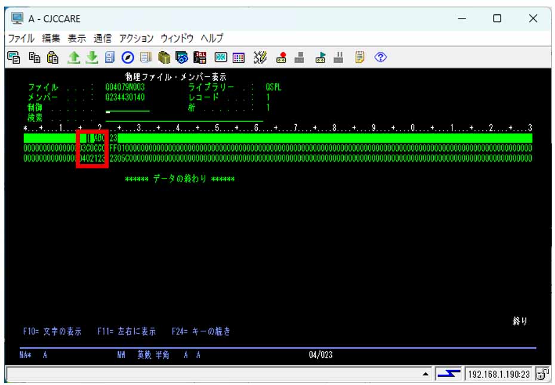Open the アクション menu
The height and width of the screenshot is (385, 555).
click(136, 38)
